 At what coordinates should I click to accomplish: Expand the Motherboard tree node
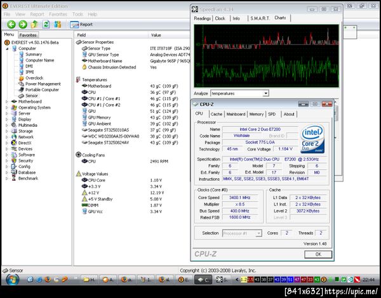7,101
